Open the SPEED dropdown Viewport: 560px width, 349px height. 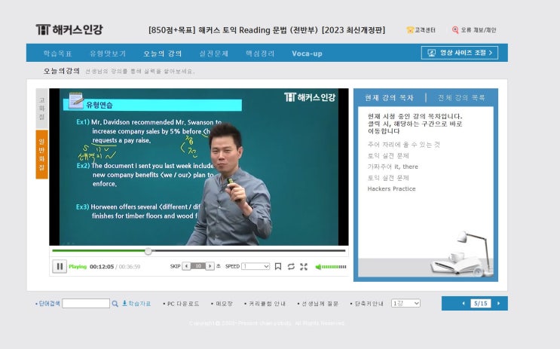256,266
